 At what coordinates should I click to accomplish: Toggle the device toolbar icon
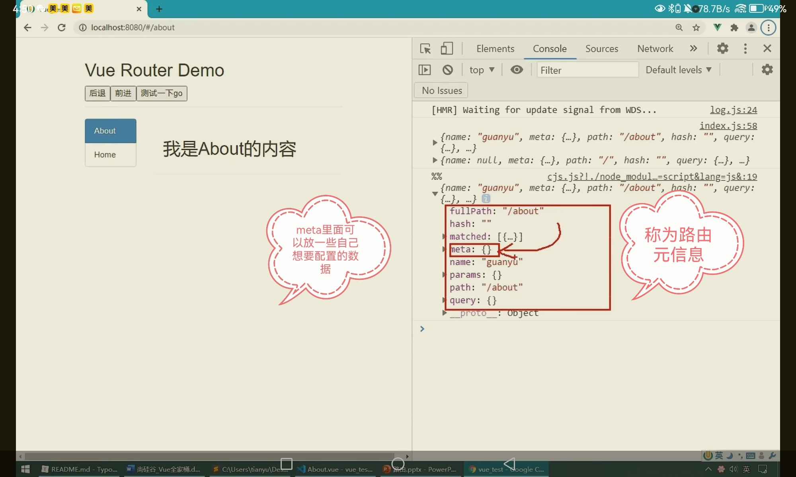click(447, 48)
